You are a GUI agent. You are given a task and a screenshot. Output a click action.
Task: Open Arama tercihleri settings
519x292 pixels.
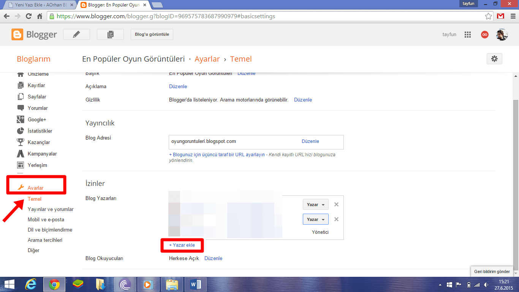click(45, 240)
